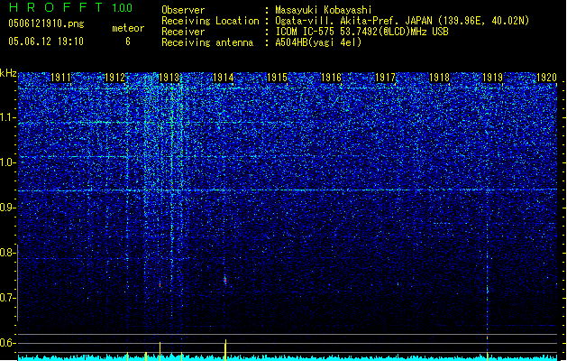Viewport: 567px width, 361px height.
Task: Select the 1917 time marker label
Action: 386,78
